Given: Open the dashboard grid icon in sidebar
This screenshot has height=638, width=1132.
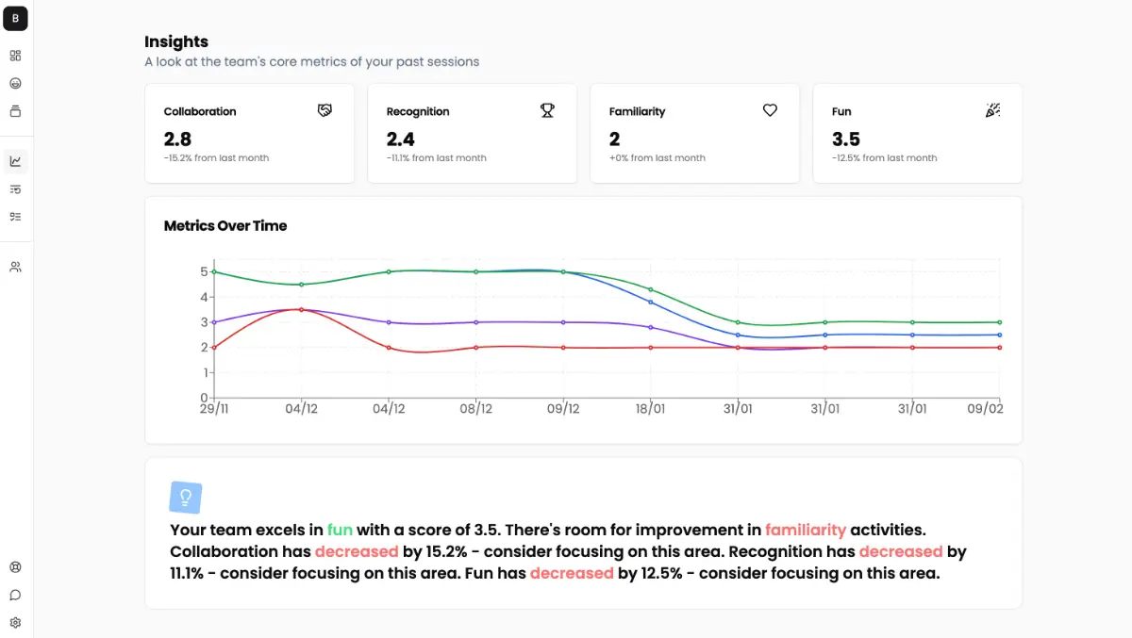Looking at the screenshot, I should 15,56.
